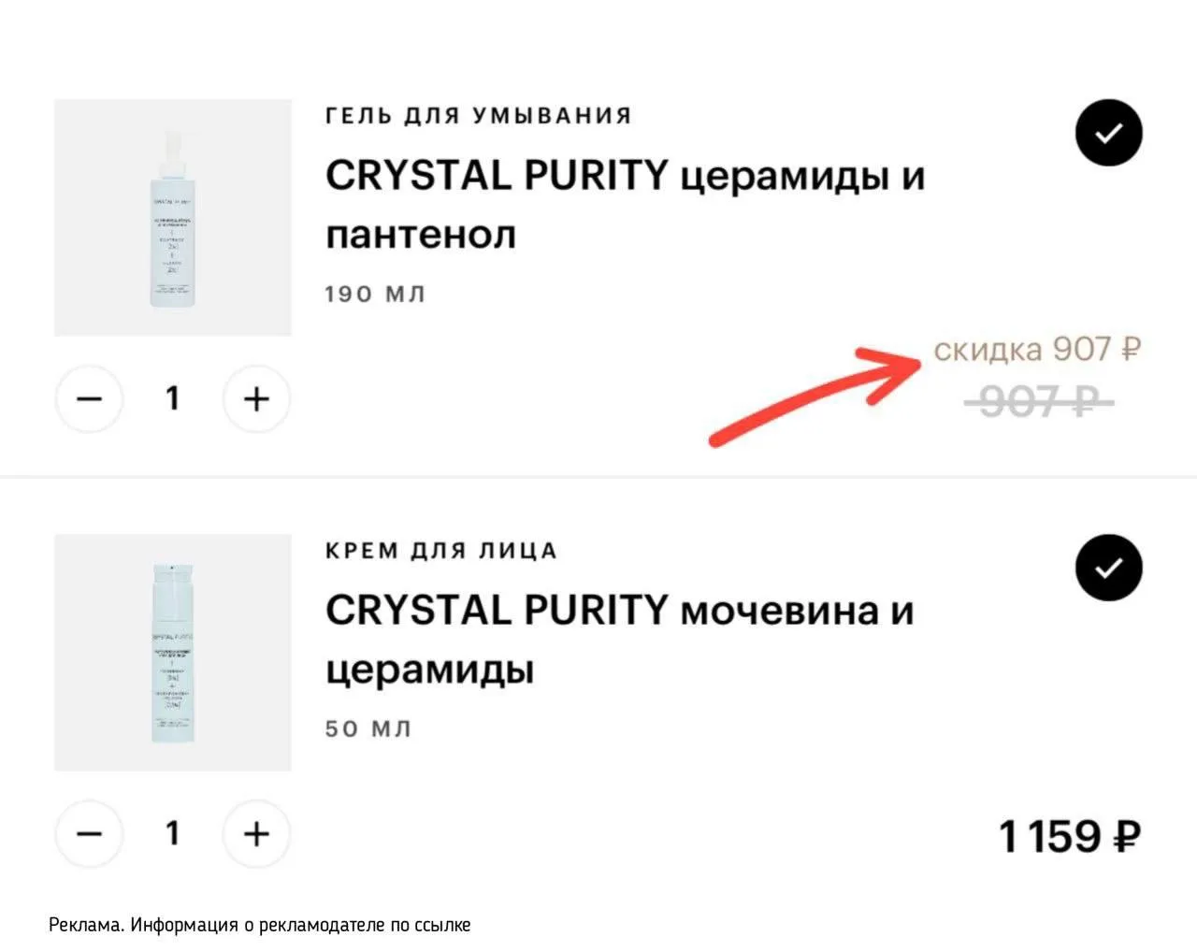
Task: Uncheck the face cream selection checkmark
Action: click(1108, 567)
